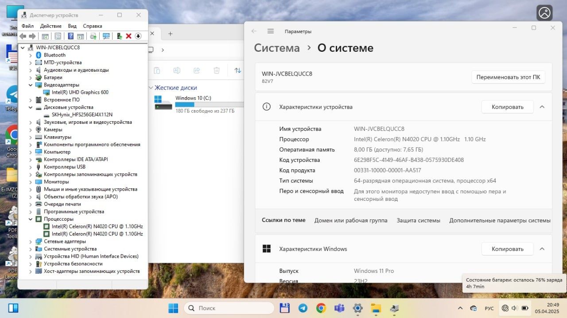Screen dimensions: 567x318
Task: Open the Действие menu
Action: click(x=51, y=26)
